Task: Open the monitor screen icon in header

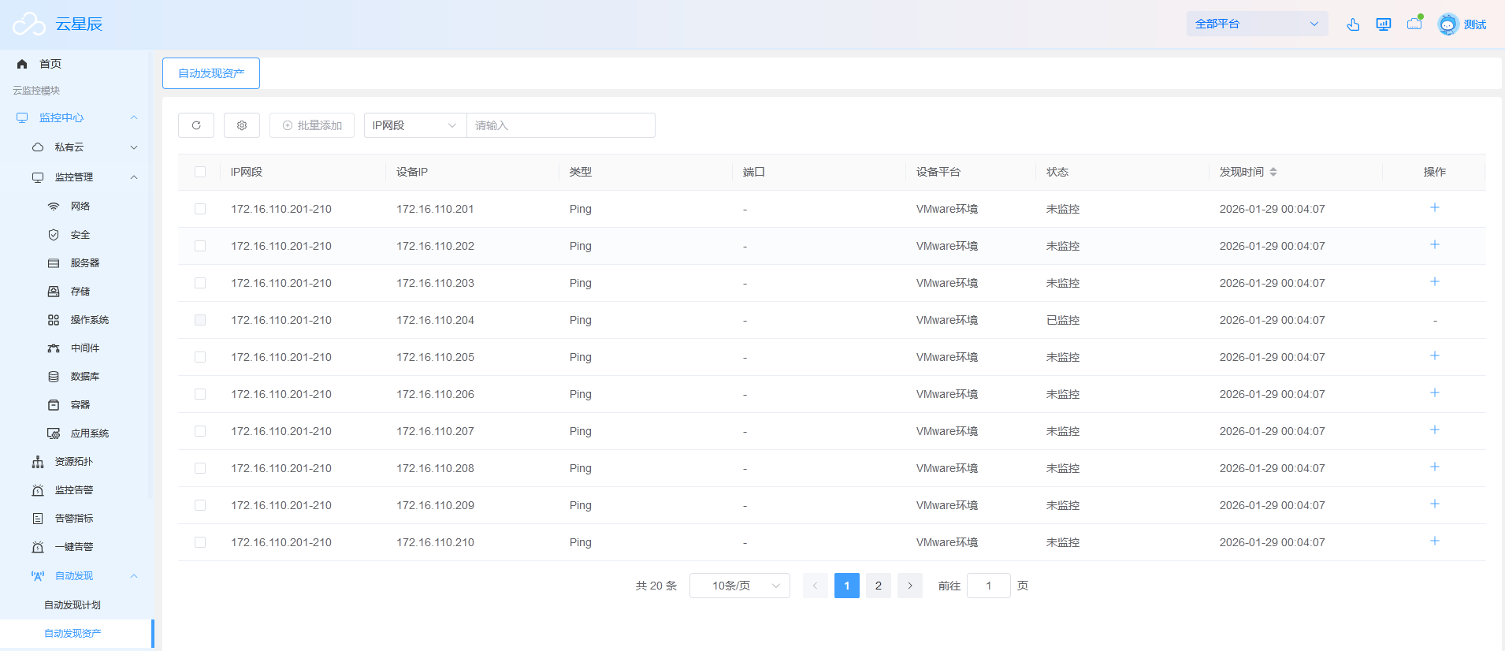Action: (1384, 24)
